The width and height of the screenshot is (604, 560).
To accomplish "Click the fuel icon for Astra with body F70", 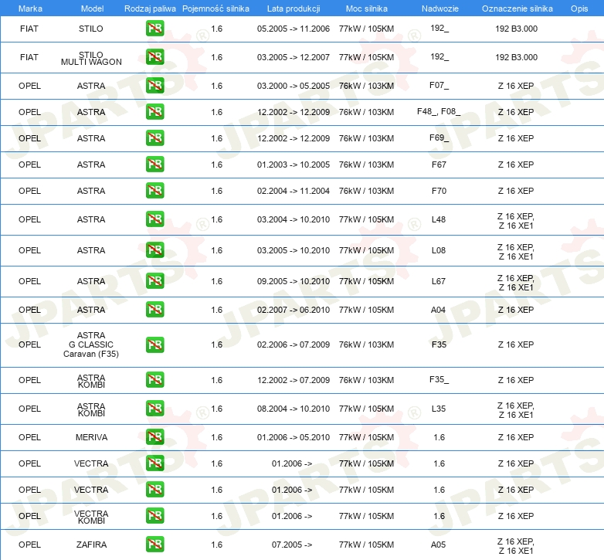I will click(154, 191).
